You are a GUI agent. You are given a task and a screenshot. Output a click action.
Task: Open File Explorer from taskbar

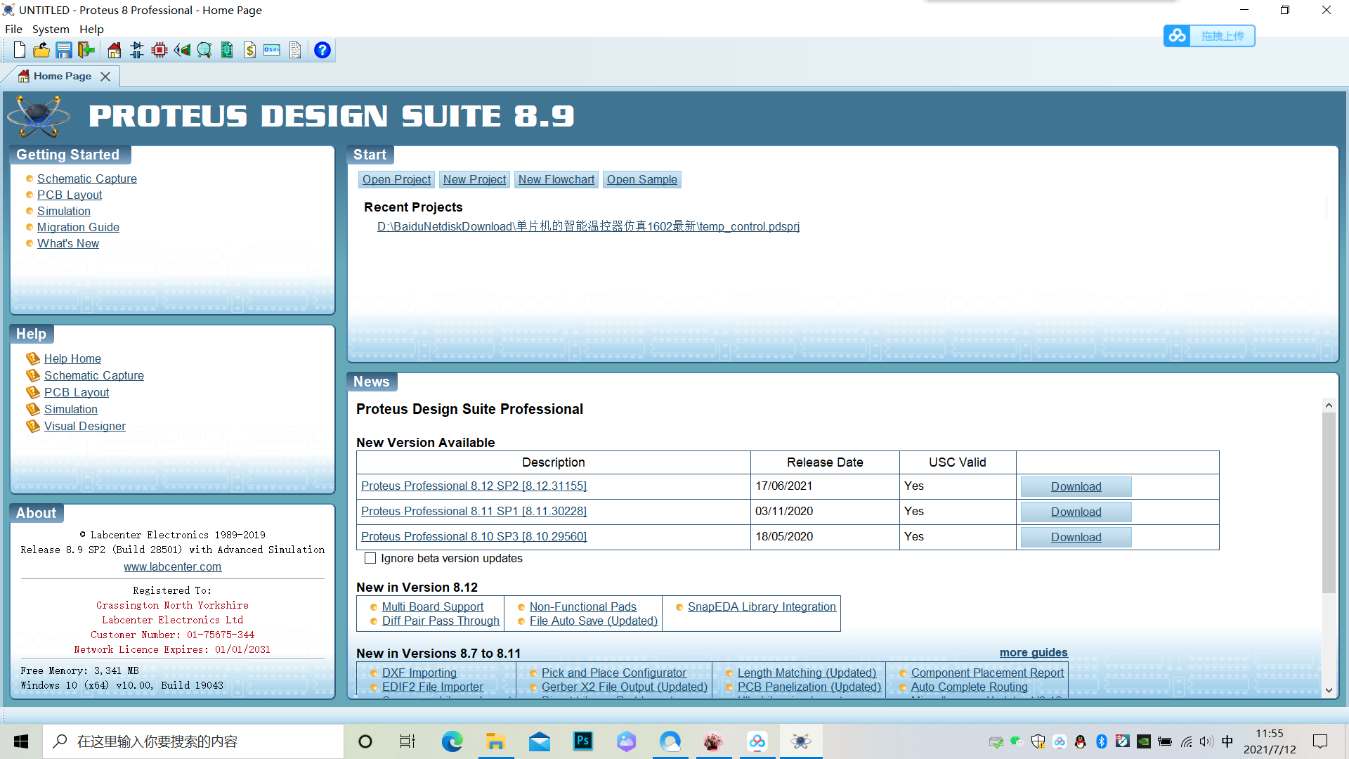pyautogui.click(x=495, y=741)
